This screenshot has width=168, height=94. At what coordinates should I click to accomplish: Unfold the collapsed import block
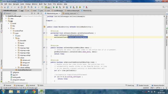click(x=46, y=21)
